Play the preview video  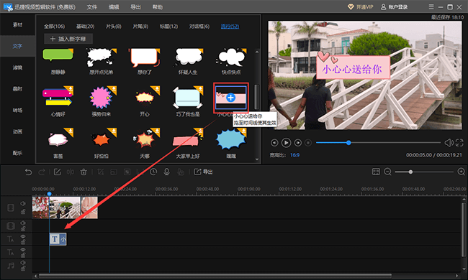pos(286,143)
